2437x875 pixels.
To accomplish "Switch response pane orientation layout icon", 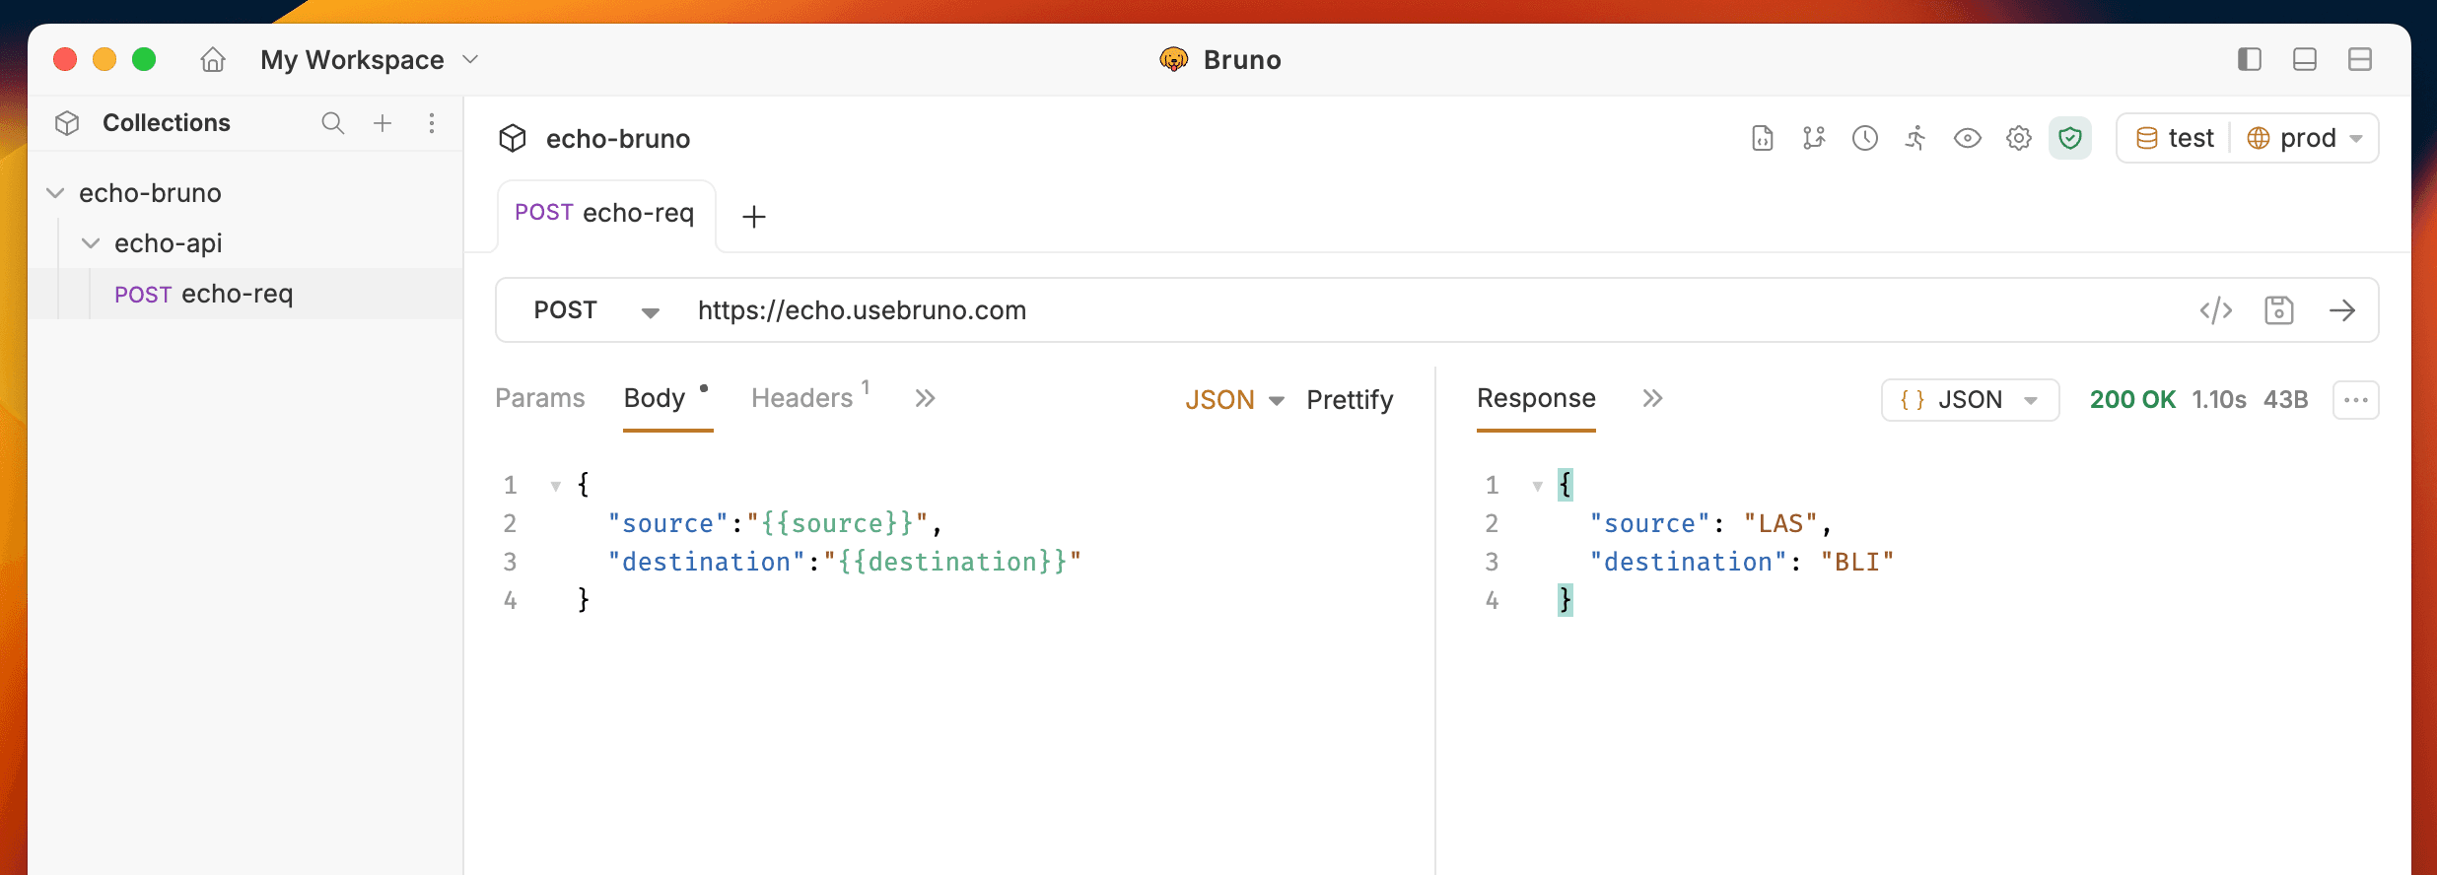I will [2360, 60].
